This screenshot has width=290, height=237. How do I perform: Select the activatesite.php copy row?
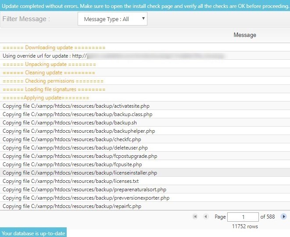click(76, 106)
